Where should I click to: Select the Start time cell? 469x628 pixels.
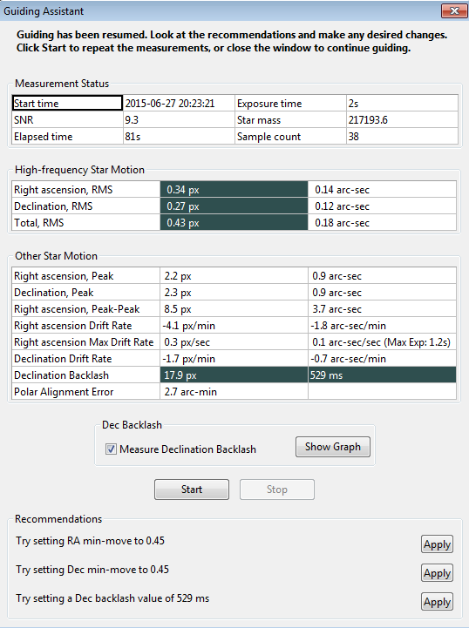click(67, 103)
